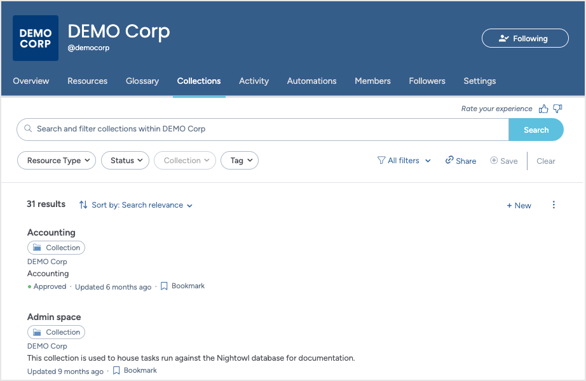Open the Glossary tab
Viewport: 586px width, 381px height.
tap(142, 81)
